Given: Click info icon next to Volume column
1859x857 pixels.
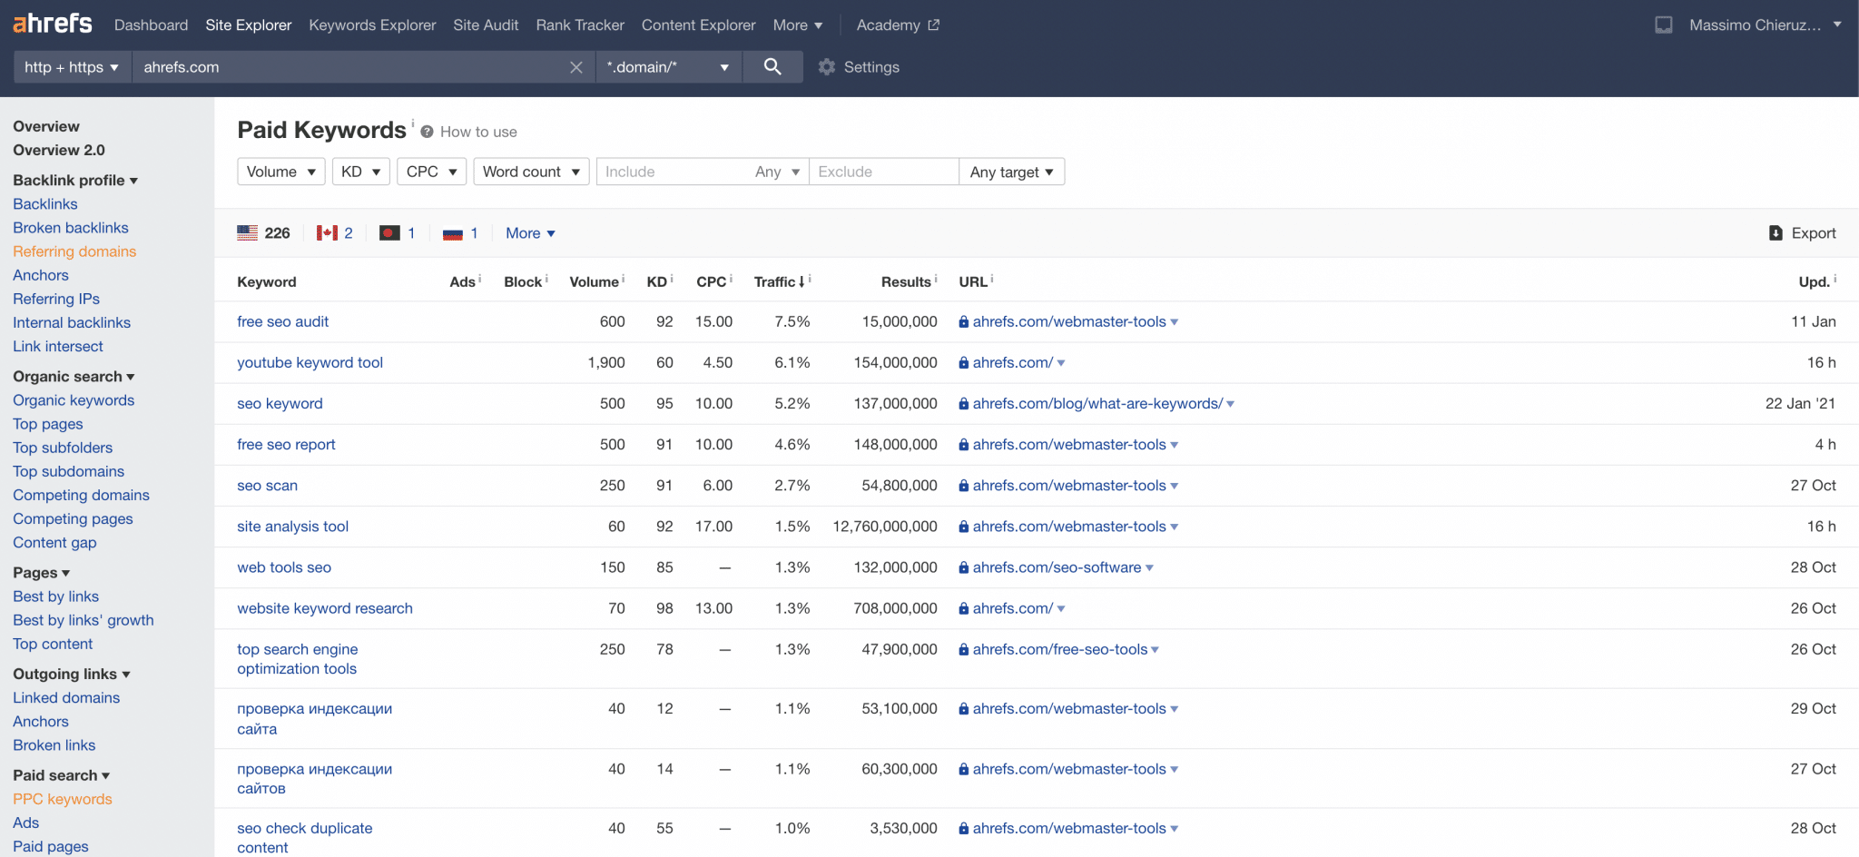Looking at the screenshot, I should coord(623,279).
